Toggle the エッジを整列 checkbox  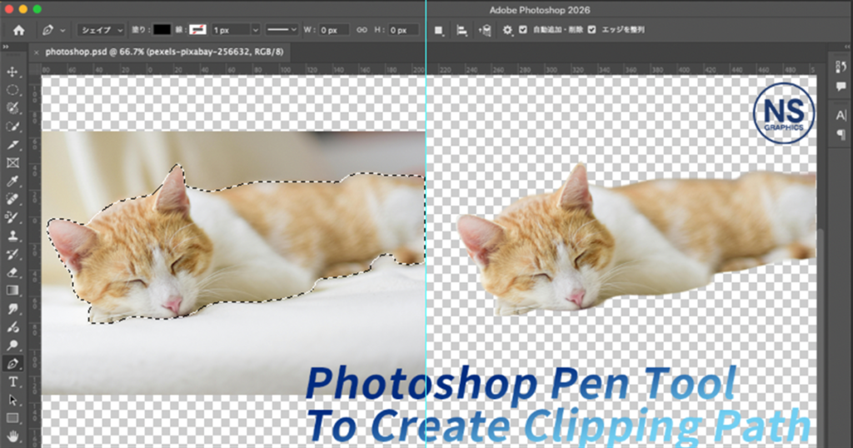[591, 30]
